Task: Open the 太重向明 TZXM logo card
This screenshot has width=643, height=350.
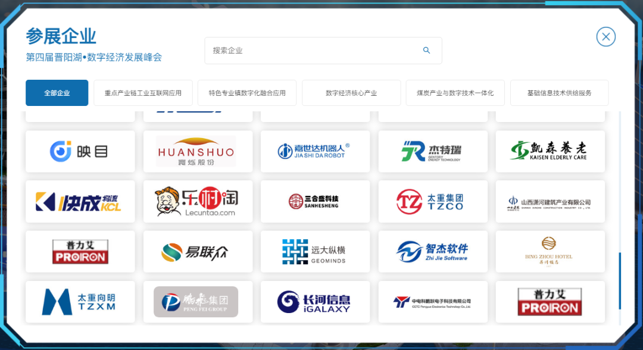Action: point(80,302)
